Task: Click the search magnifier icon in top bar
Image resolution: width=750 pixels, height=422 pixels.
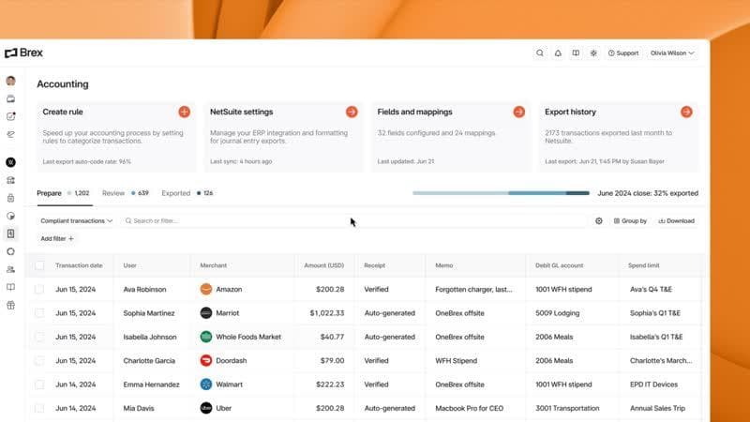Action: pyautogui.click(x=540, y=53)
